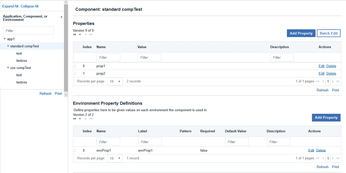
Task: Click the next-version arrow in Environment Property Definitions
Action: [x=85, y=119]
